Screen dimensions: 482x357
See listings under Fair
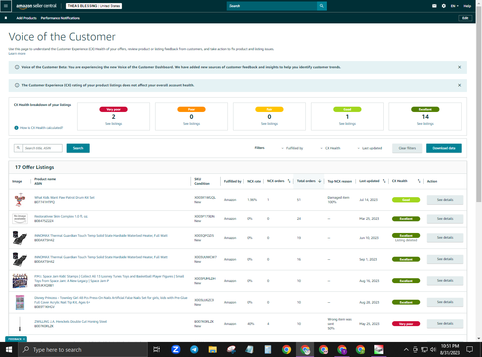(x=269, y=124)
